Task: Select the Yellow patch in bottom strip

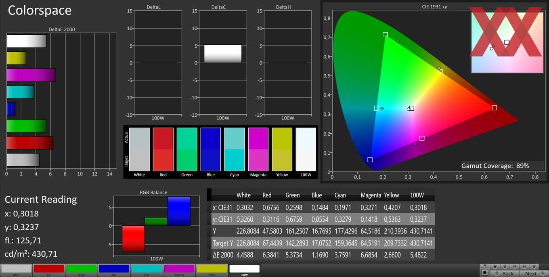Action: [212, 270]
